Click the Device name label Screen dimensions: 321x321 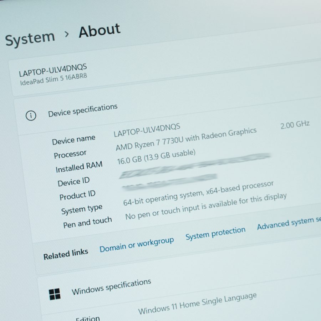tap(73, 140)
